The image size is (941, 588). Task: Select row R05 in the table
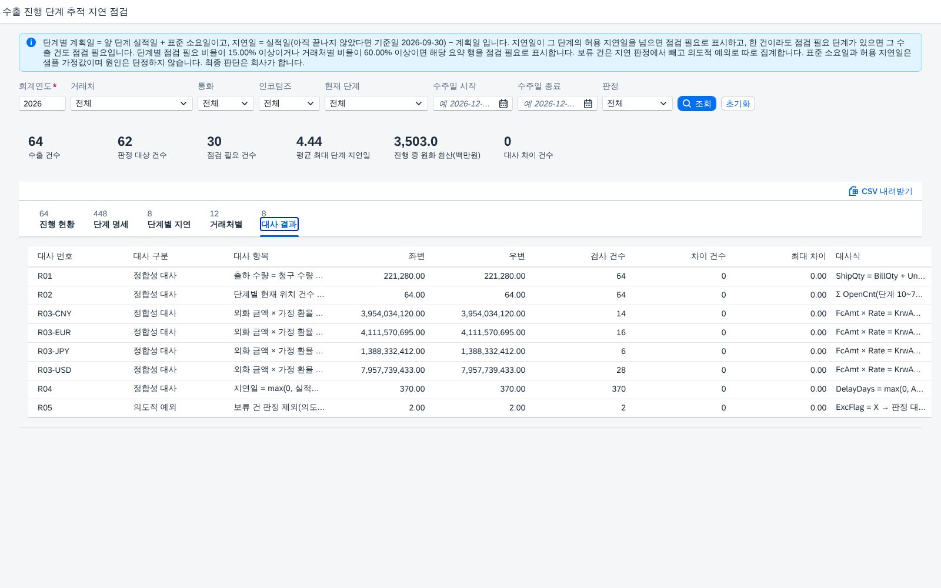point(479,407)
